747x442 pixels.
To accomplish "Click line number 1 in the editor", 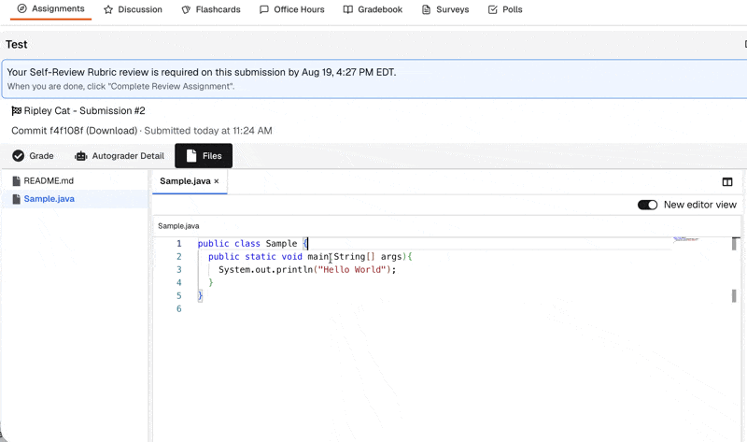I will point(179,244).
